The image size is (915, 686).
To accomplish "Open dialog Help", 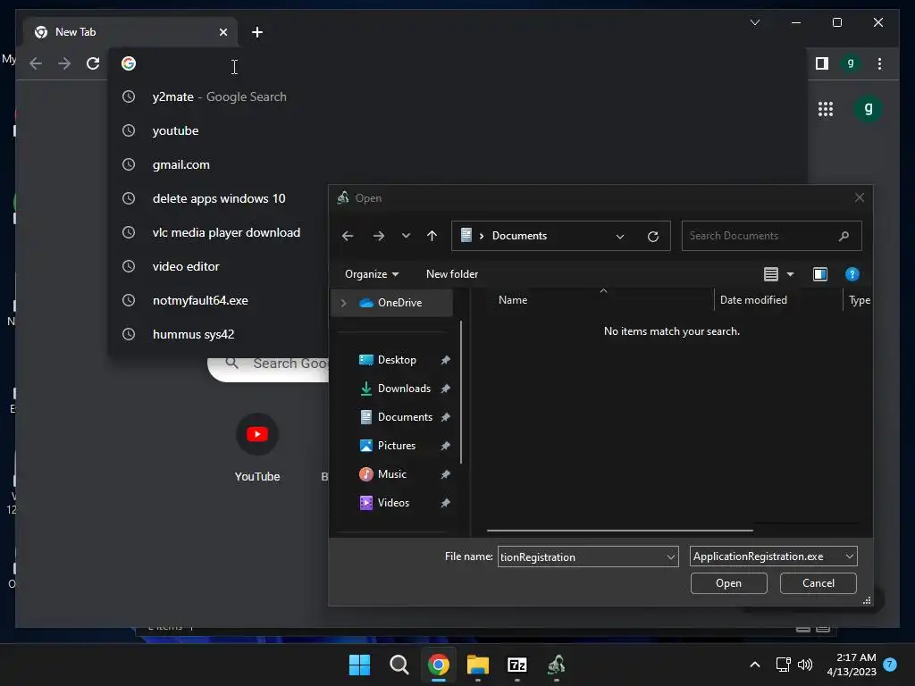I will coord(852,274).
